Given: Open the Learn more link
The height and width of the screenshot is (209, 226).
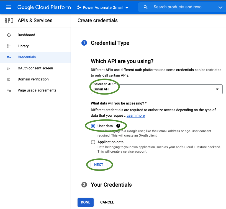Looking at the screenshot, I should 135,115.
